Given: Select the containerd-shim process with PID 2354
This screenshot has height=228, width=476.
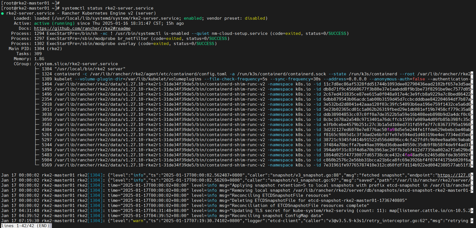Looking at the screenshot, I should click(x=257, y=99).
